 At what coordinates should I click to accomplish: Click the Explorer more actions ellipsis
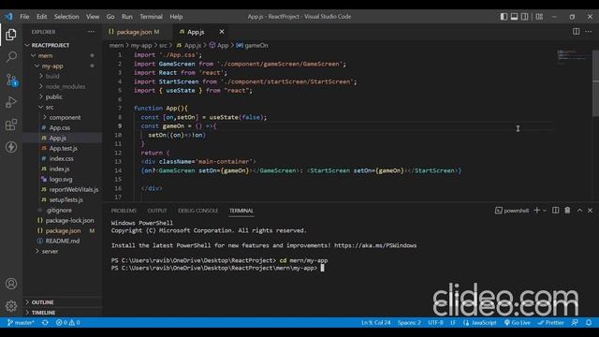pos(91,32)
